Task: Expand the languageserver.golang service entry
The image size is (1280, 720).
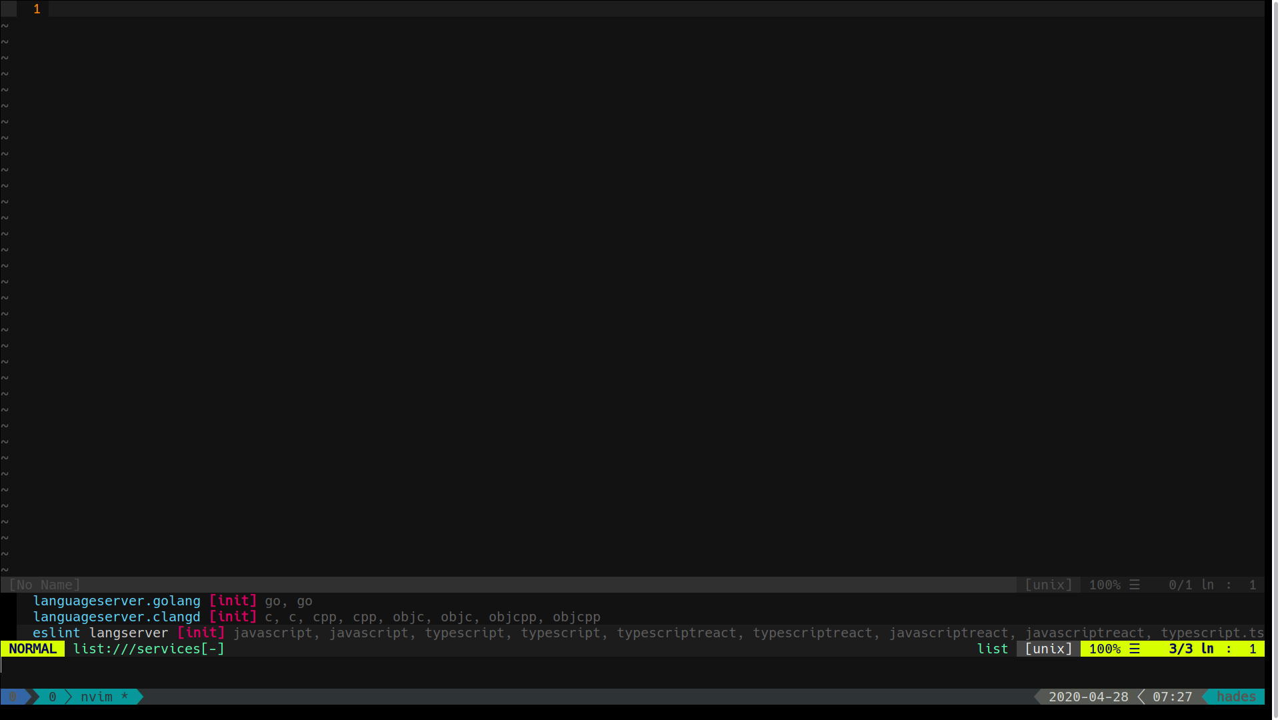Action: (x=117, y=601)
